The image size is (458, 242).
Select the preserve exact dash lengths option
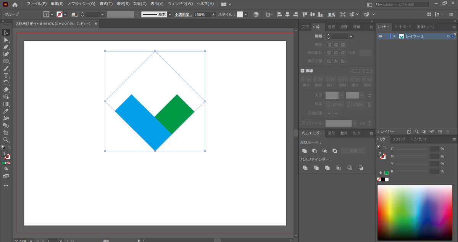[356, 71]
